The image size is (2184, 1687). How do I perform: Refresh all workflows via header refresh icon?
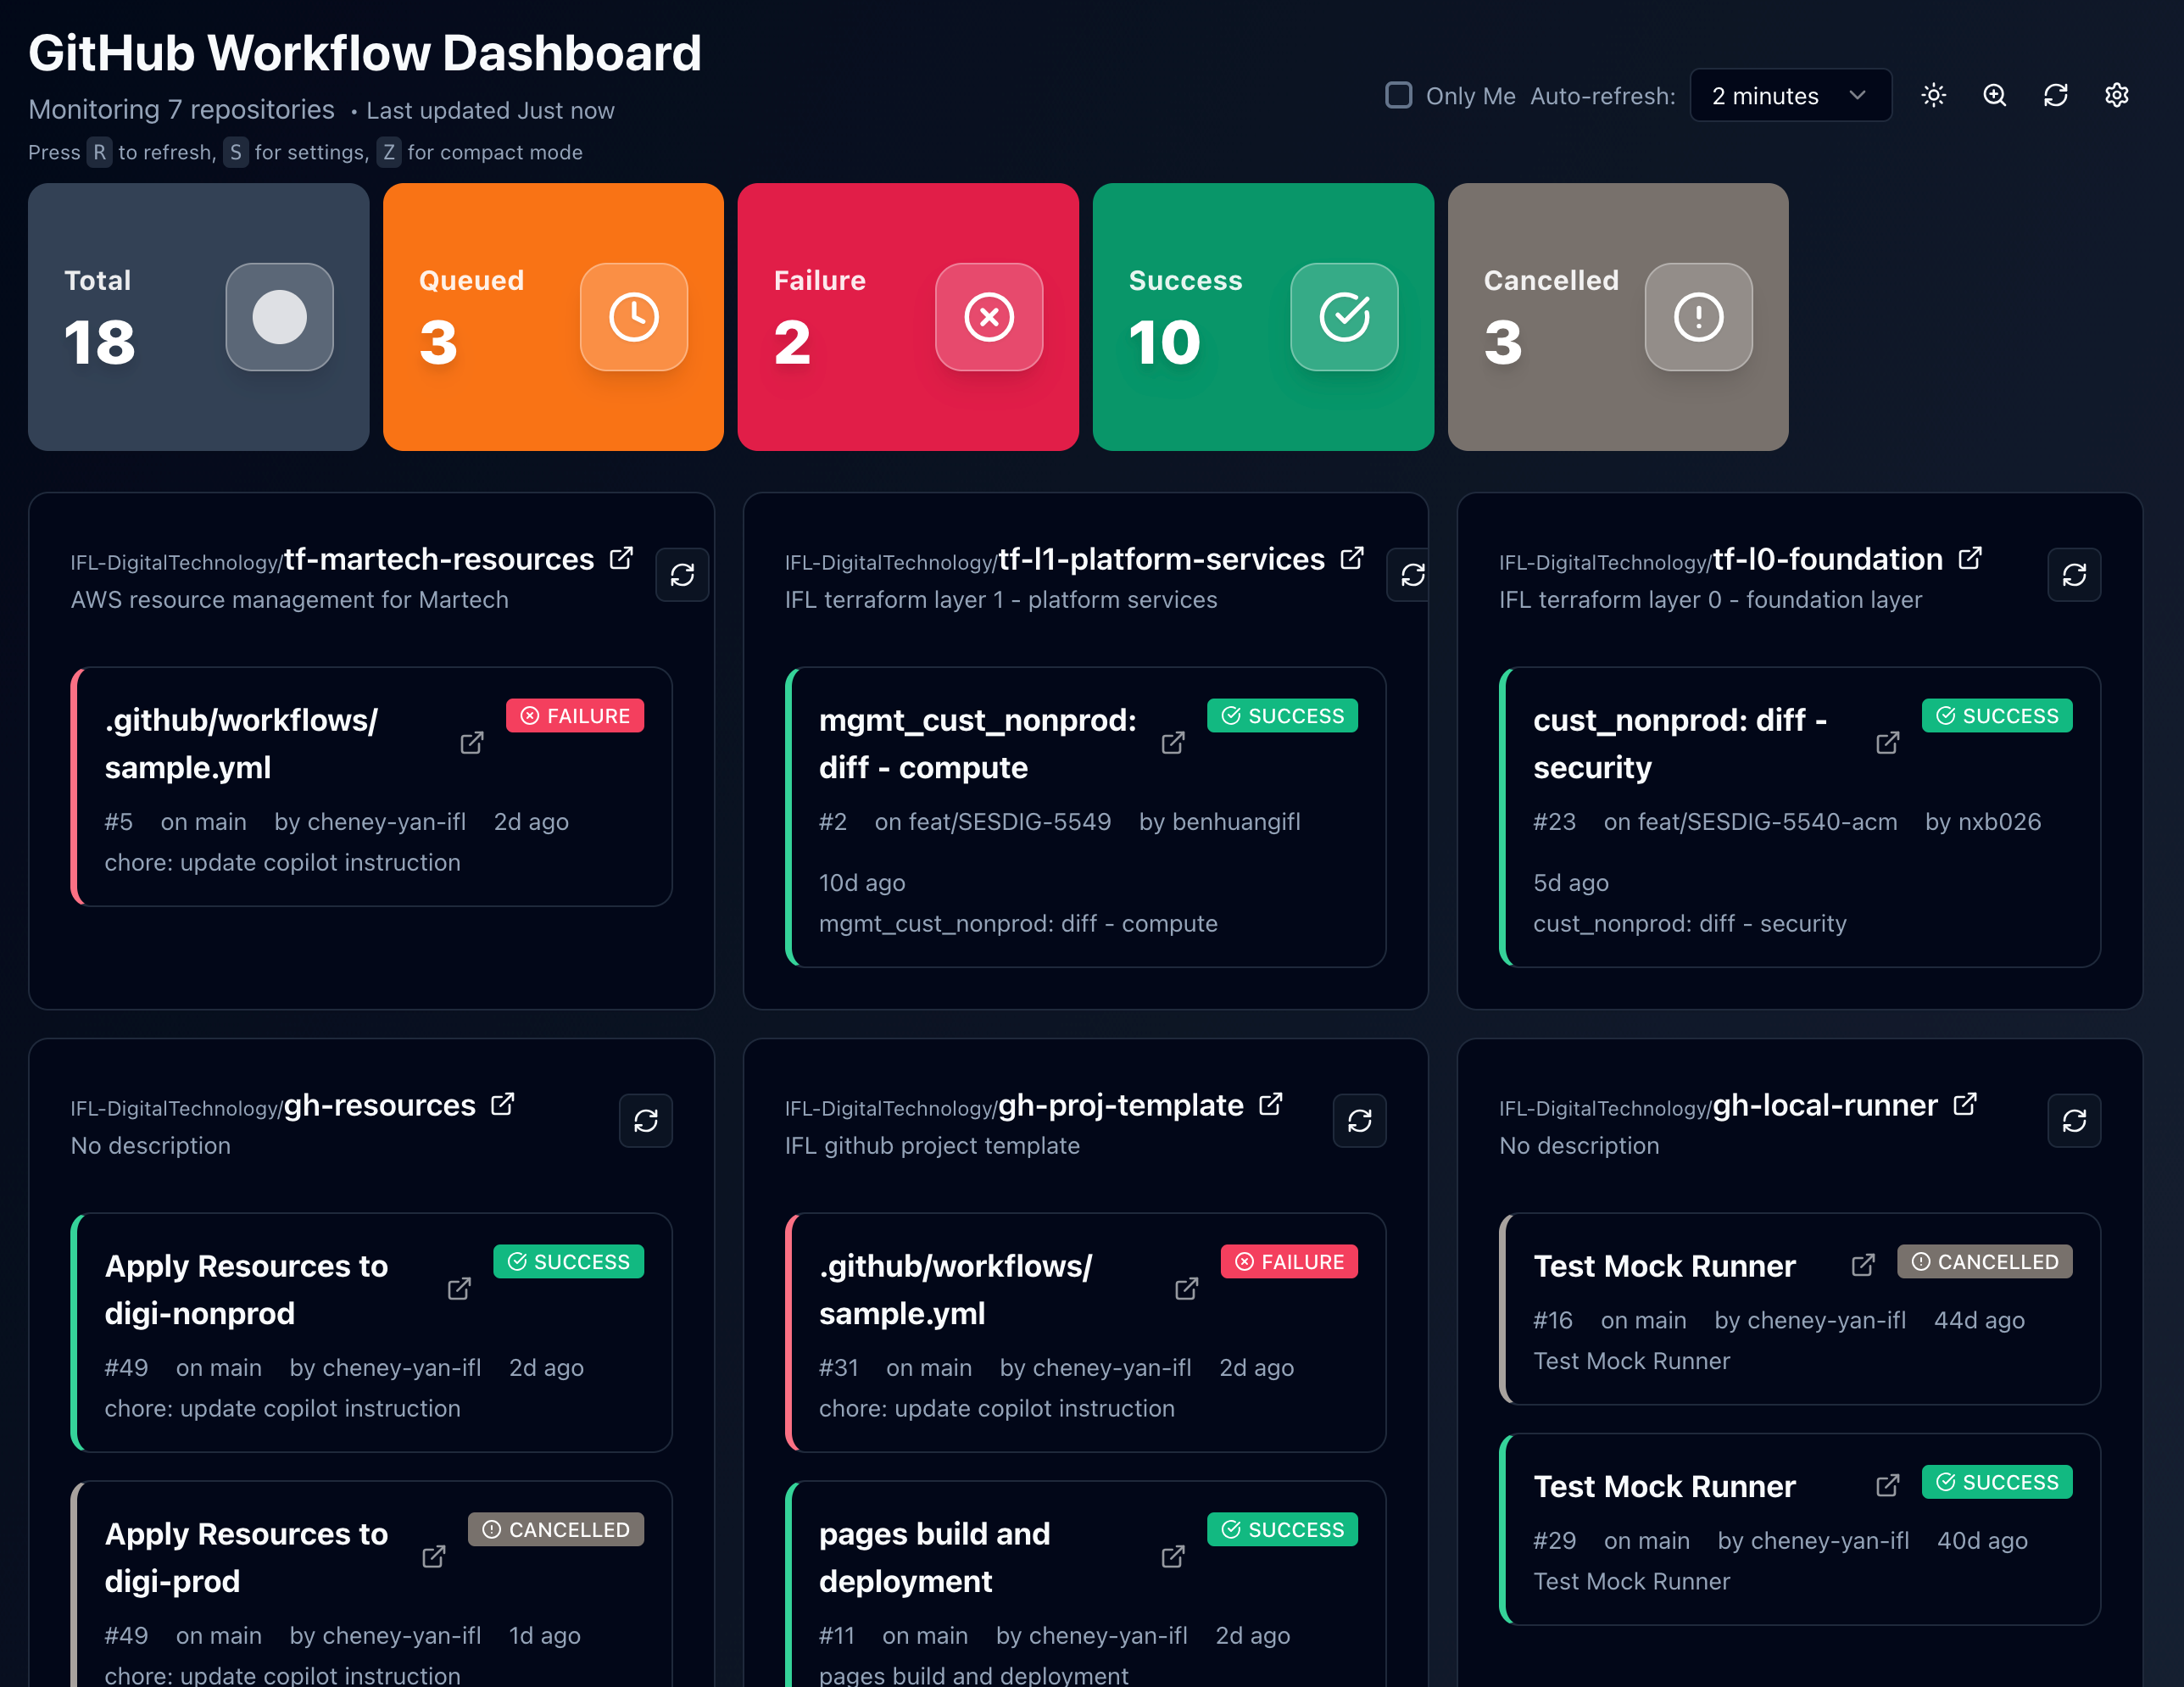2055,95
